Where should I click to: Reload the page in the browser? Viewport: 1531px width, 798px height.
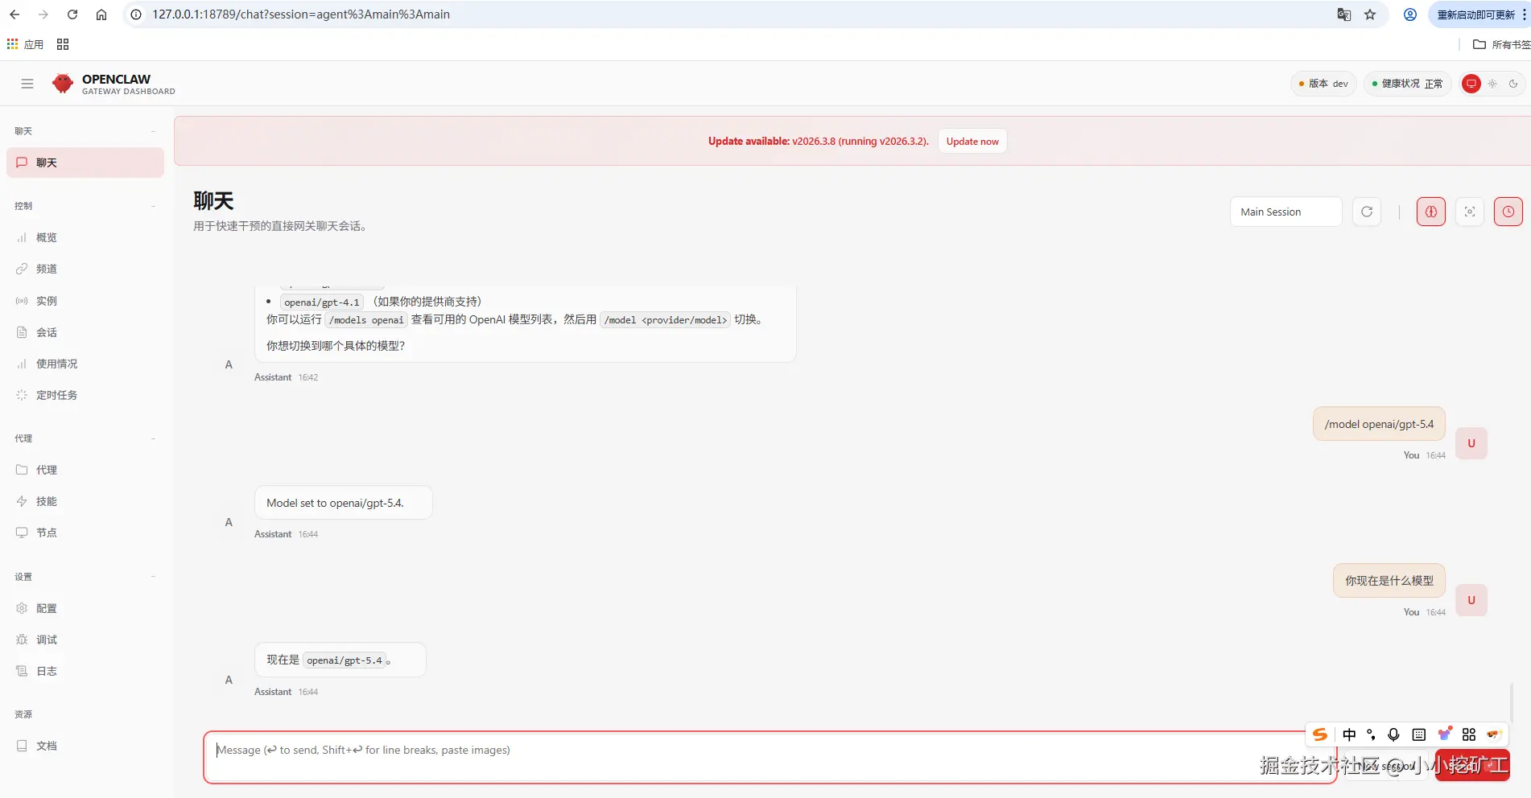pos(72,14)
